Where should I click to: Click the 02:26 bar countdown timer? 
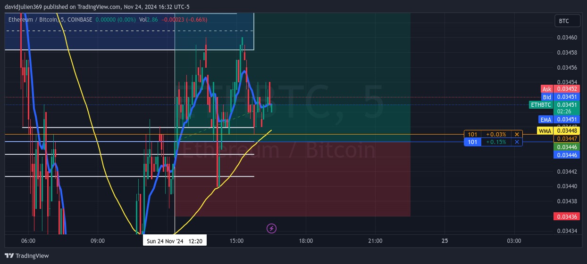point(564,112)
